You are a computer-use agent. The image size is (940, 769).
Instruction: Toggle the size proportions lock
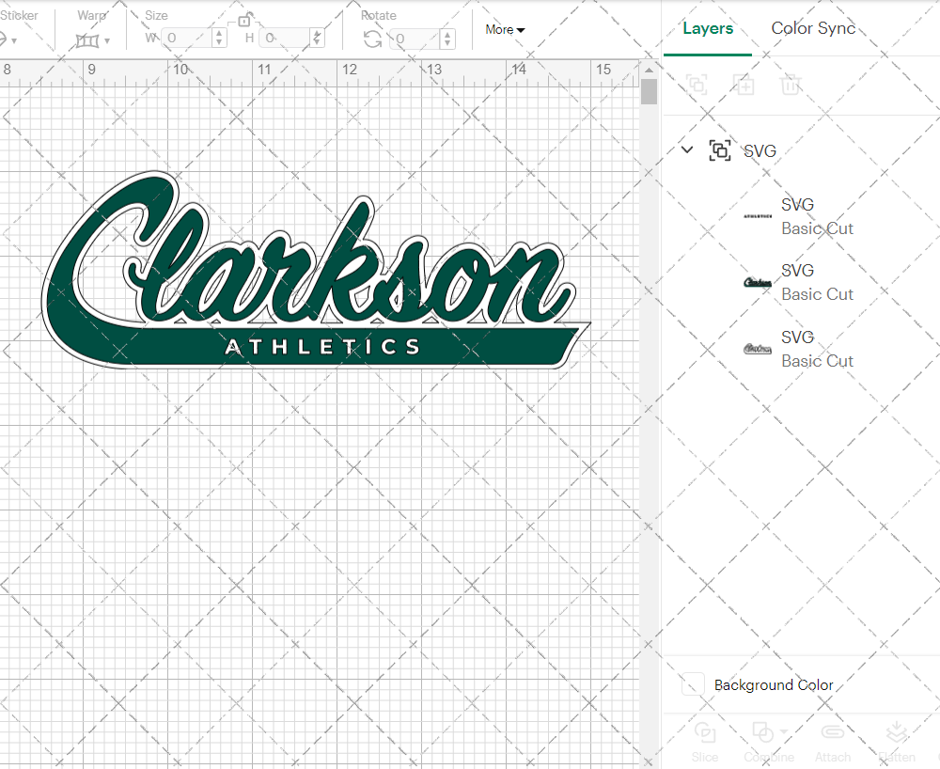tap(244, 19)
